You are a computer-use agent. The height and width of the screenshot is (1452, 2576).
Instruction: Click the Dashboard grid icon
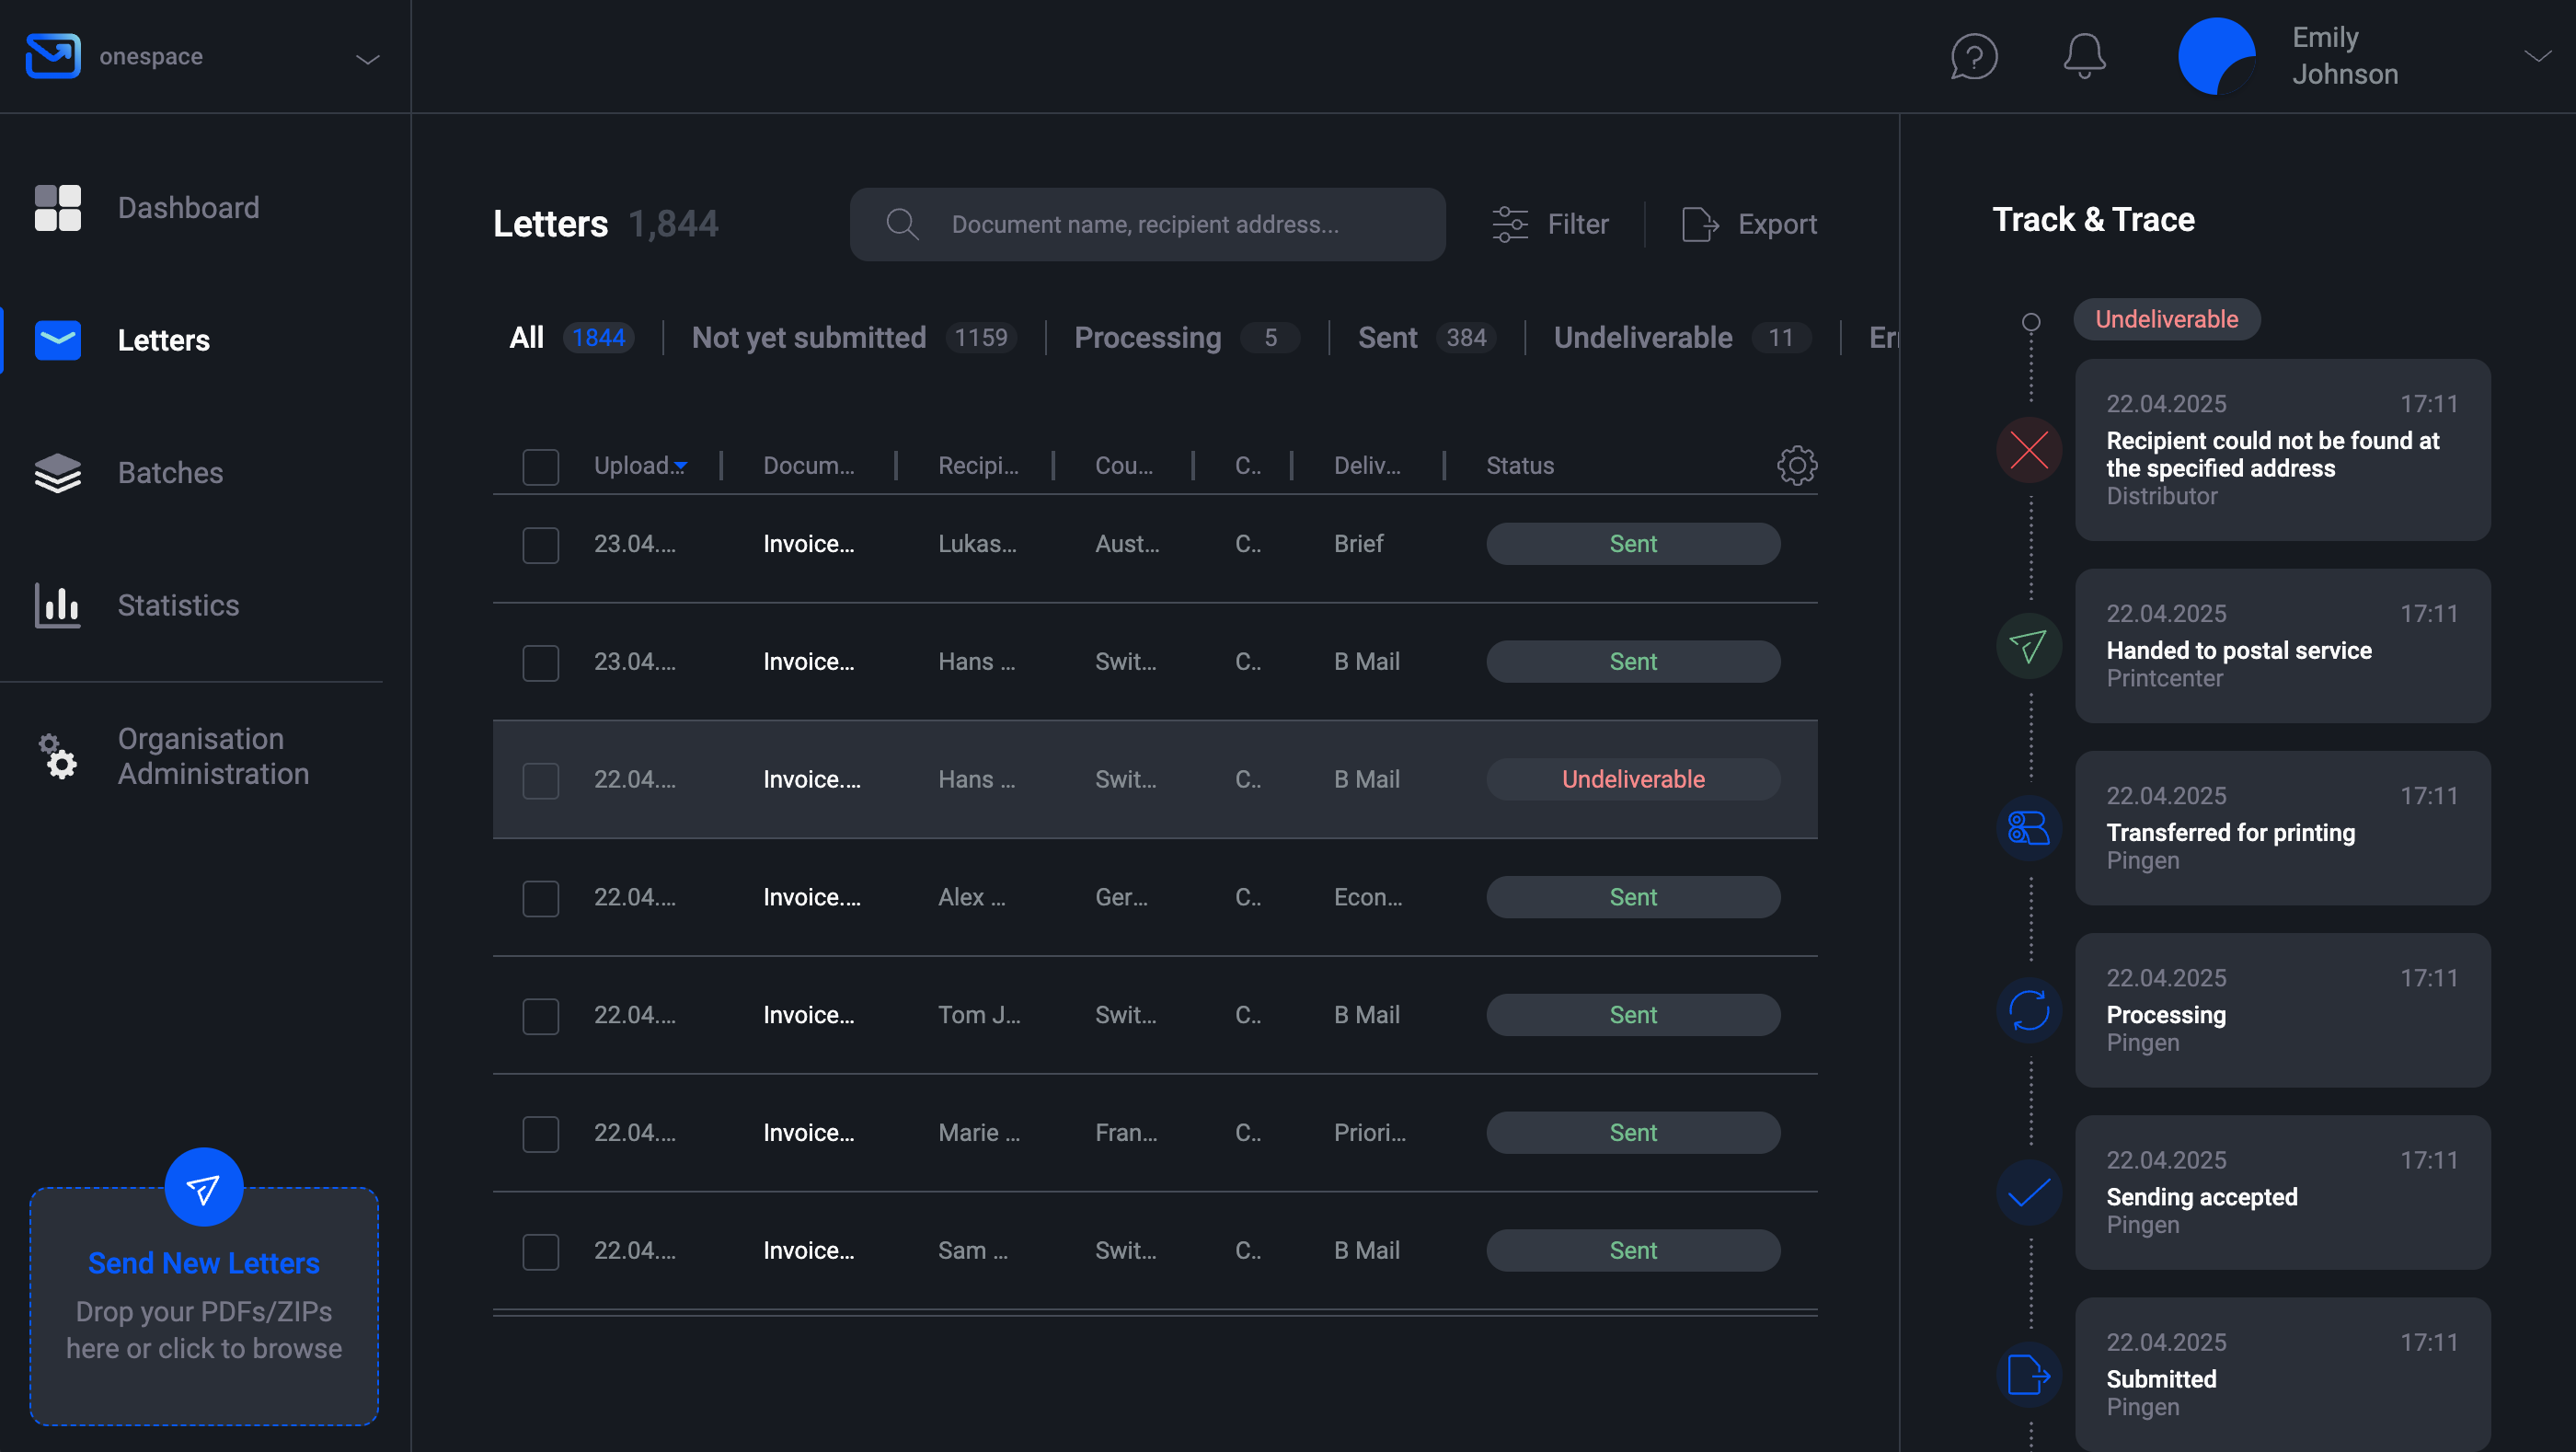click(57, 208)
